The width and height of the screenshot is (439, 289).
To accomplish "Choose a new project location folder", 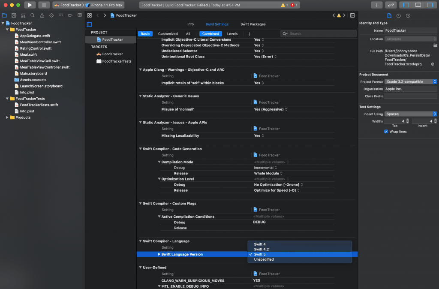I will [x=435, y=45].
